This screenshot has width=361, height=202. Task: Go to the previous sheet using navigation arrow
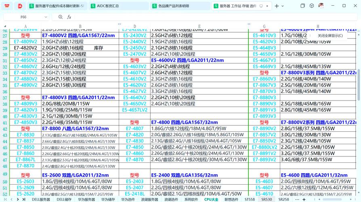[11, 199]
